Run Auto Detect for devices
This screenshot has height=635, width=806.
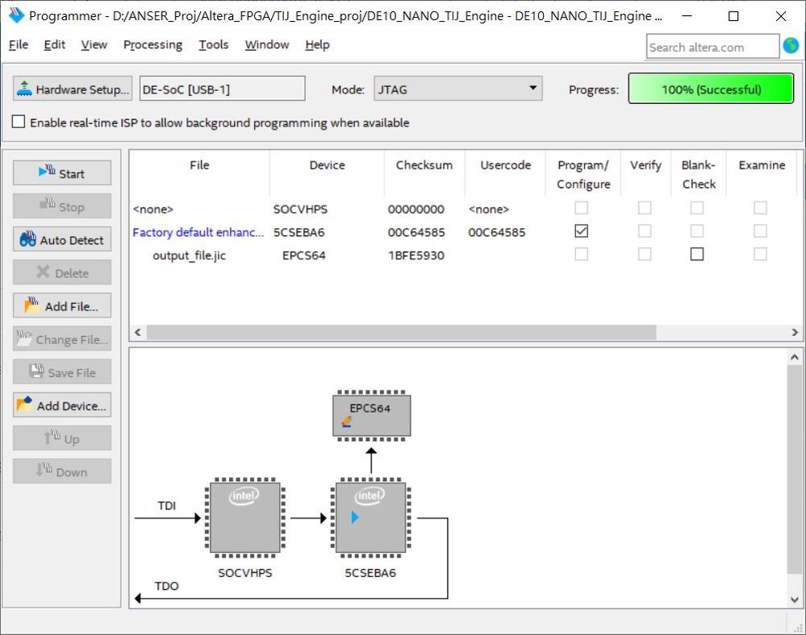[x=61, y=239]
